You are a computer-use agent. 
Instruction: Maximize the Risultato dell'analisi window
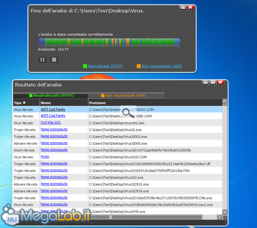[213, 83]
